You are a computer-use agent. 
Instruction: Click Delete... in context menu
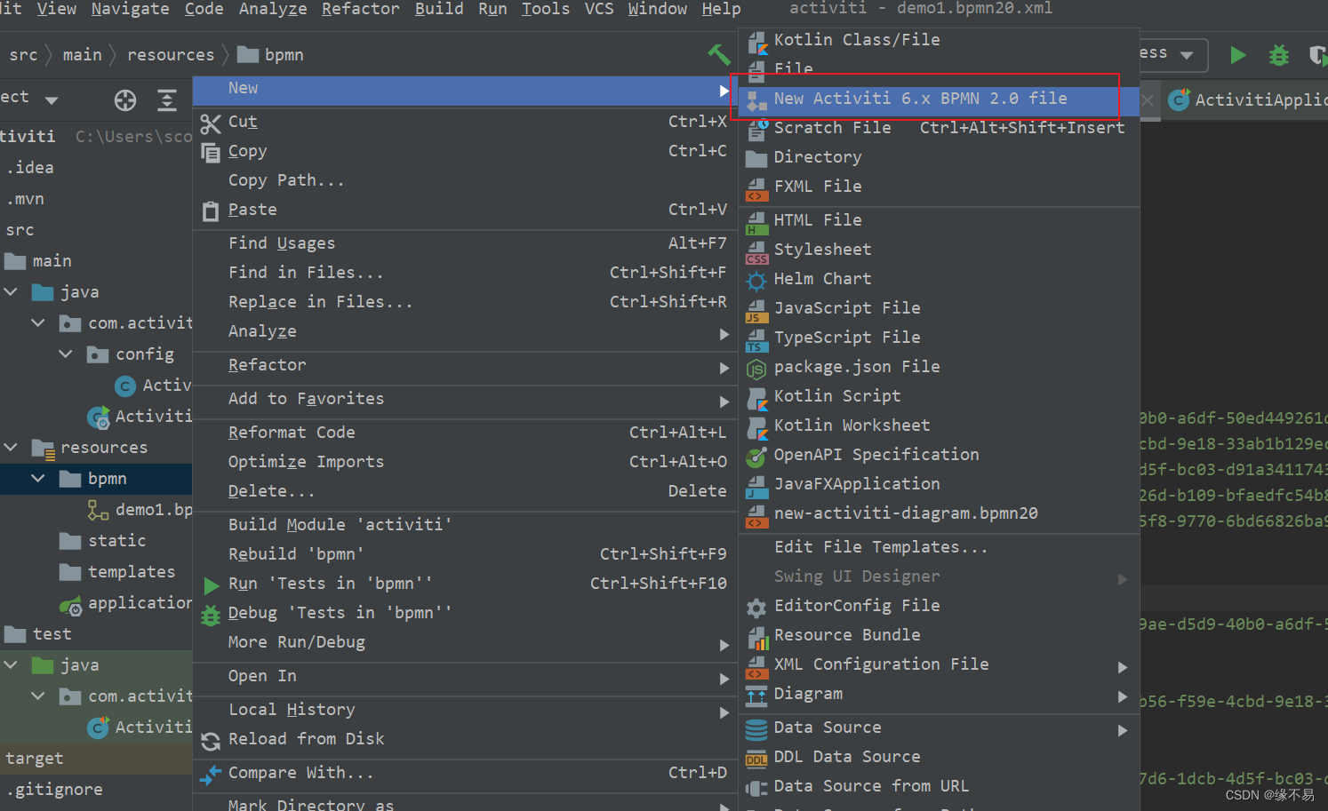[x=464, y=491]
